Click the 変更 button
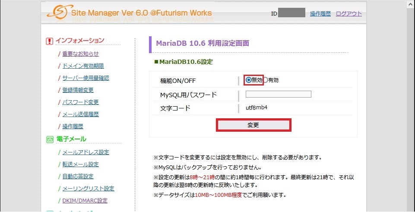Viewport: 415px width, 212px height. [254, 125]
